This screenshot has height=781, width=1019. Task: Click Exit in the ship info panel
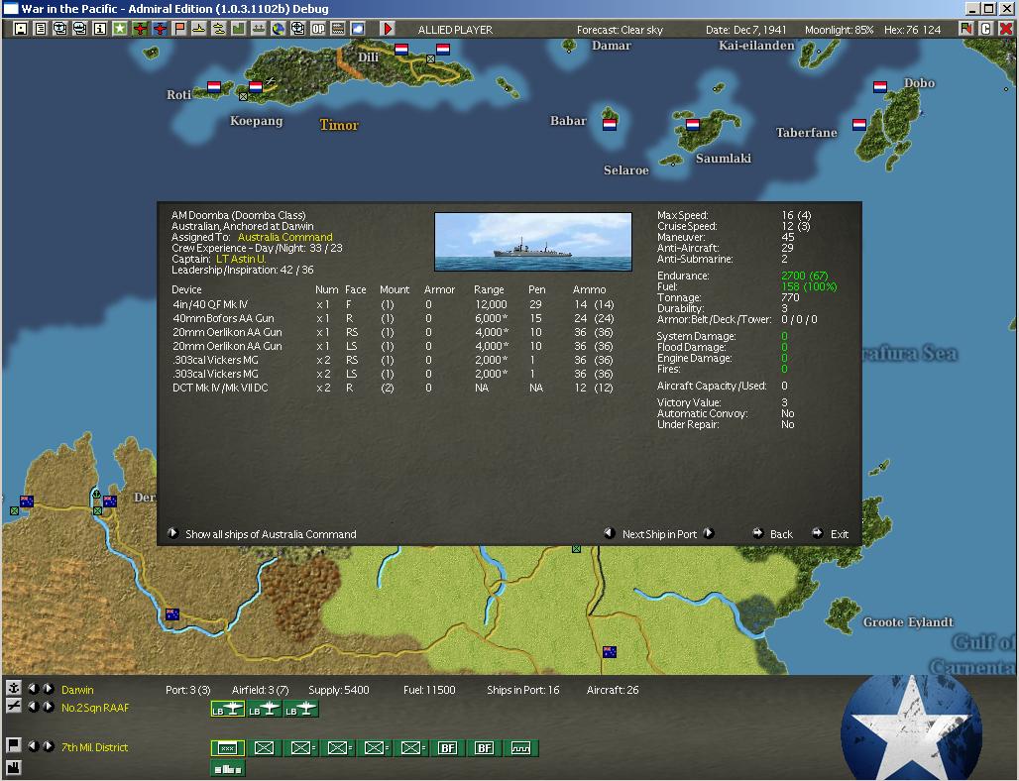839,534
